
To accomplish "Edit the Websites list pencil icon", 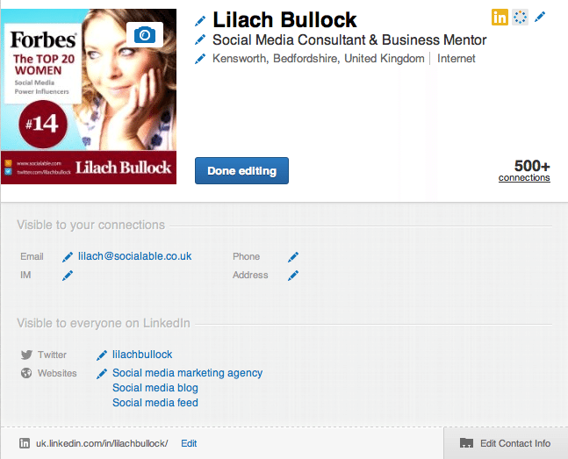I will point(102,374).
